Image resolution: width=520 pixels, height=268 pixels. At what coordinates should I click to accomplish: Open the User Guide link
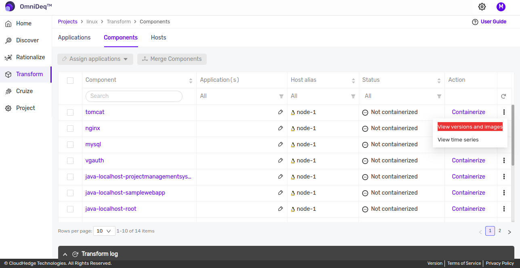click(x=493, y=22)
